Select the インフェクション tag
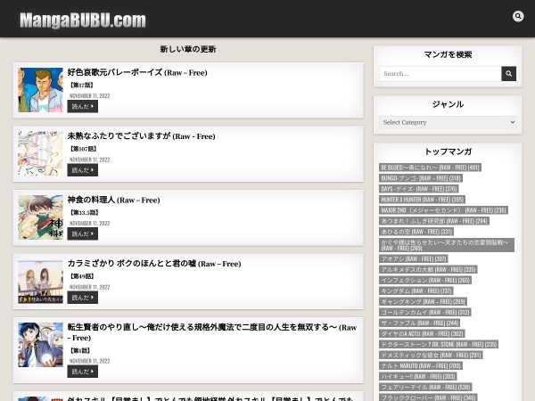This screenshot has width=535, height=401. (425, 281)
